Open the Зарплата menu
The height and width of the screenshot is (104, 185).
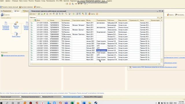pyautogui.click(x=66, y=1)
